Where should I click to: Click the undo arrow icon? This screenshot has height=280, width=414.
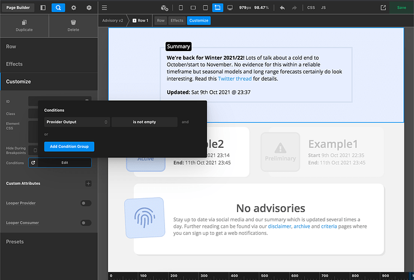tap(282, 8)
